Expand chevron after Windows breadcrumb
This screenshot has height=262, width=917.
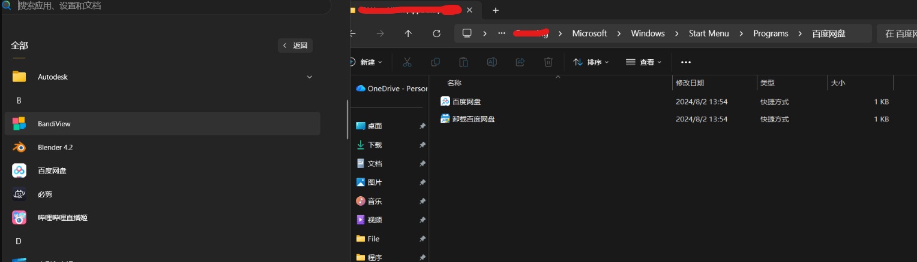tap(677, 33)
